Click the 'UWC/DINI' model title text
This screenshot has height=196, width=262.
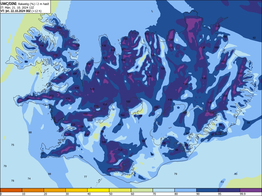pyautogui.click(x=8, y=4)
